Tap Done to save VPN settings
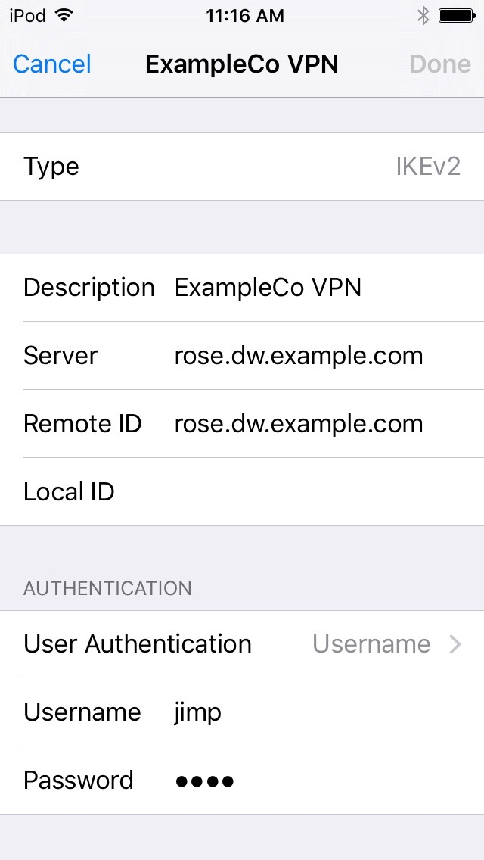This screenshot has width=484, height=860. (x=440, y=64)
